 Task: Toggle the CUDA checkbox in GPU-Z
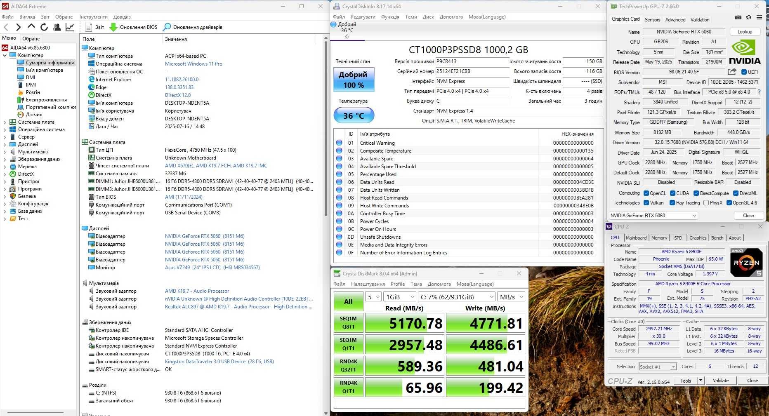click(672, 193)
